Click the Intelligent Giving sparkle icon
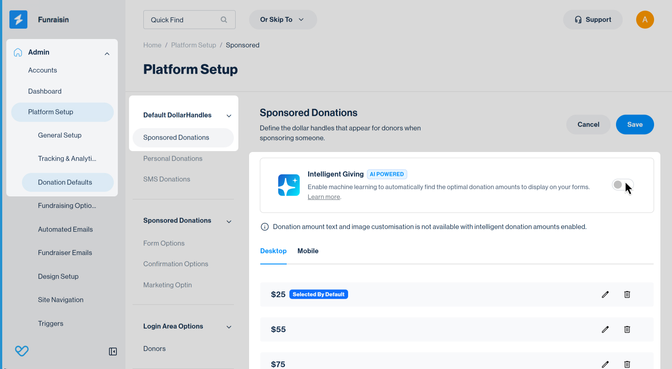 point(289,185)
